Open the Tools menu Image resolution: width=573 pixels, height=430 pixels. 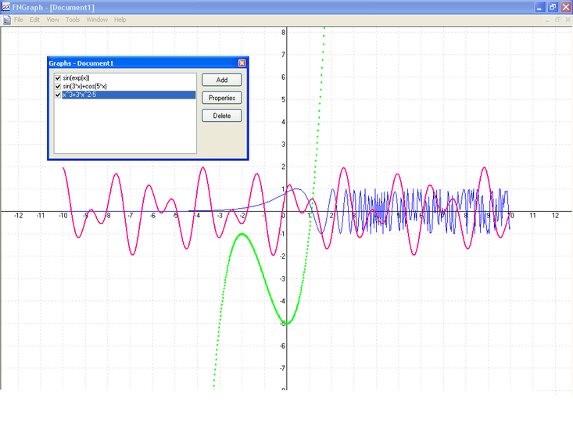73,20
